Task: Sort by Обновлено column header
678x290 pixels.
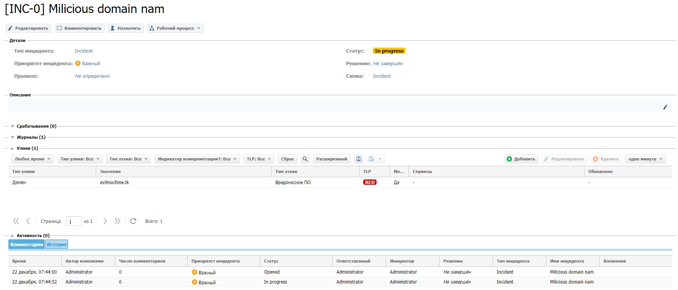Action: (x=628, y=171)
